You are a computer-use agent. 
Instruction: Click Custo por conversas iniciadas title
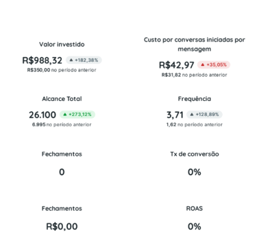click(195, 44)
